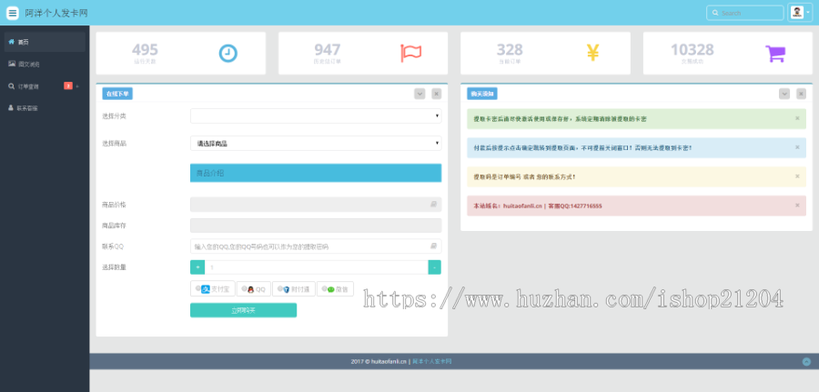The image size is (819, 392).
Task: Click the red flag icon on 947 card
Action: [x=411, y=54]
